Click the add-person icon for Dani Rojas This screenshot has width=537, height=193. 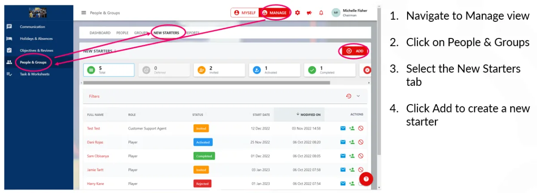click(x=352, y=142)
